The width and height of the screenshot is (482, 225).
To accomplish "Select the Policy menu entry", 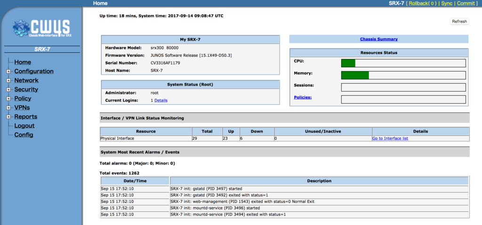I will [x=23, y=98].
